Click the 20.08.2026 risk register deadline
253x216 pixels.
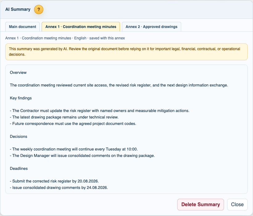click(54, 181)
